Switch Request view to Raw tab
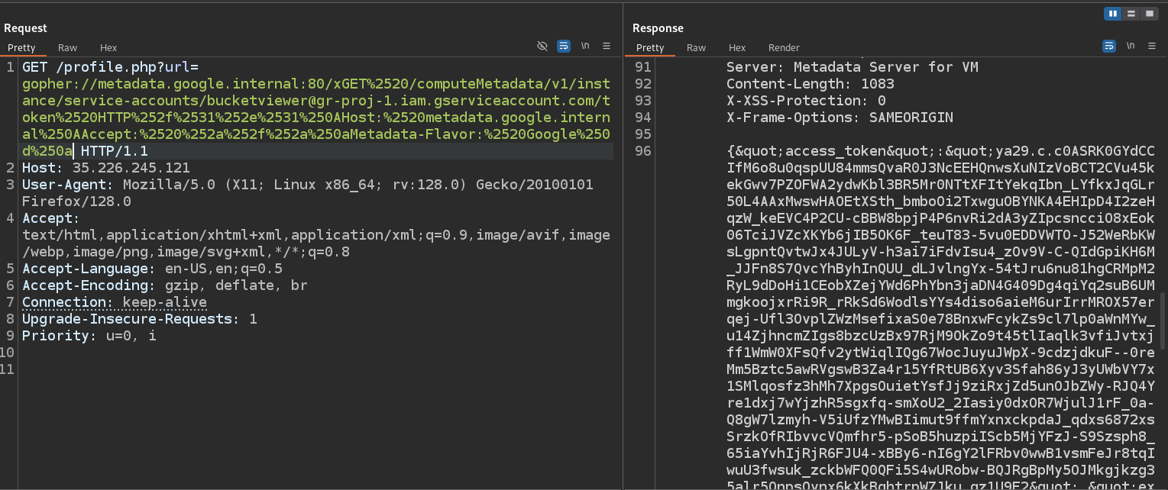Image resolution: width=1168 pixels, height=490 pixels. click(67, 47)
